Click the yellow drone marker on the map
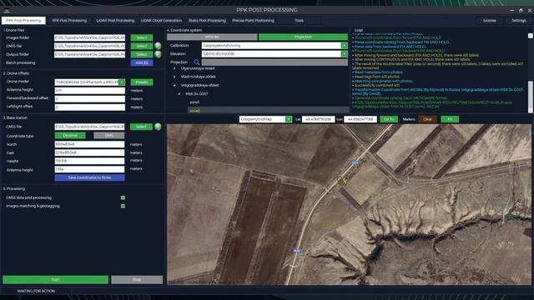The height and width of the screenshot is (300, 534). [x=344, y=180]
